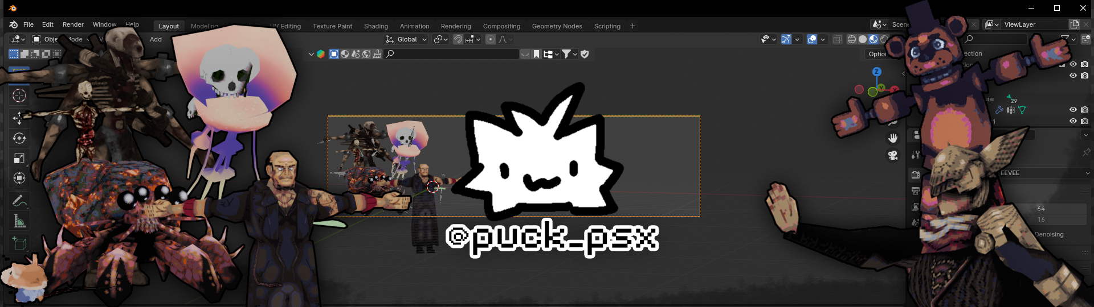Switch to the Geometry Nodes workspace tab
1094x307 pixels.
pos(557,26)
